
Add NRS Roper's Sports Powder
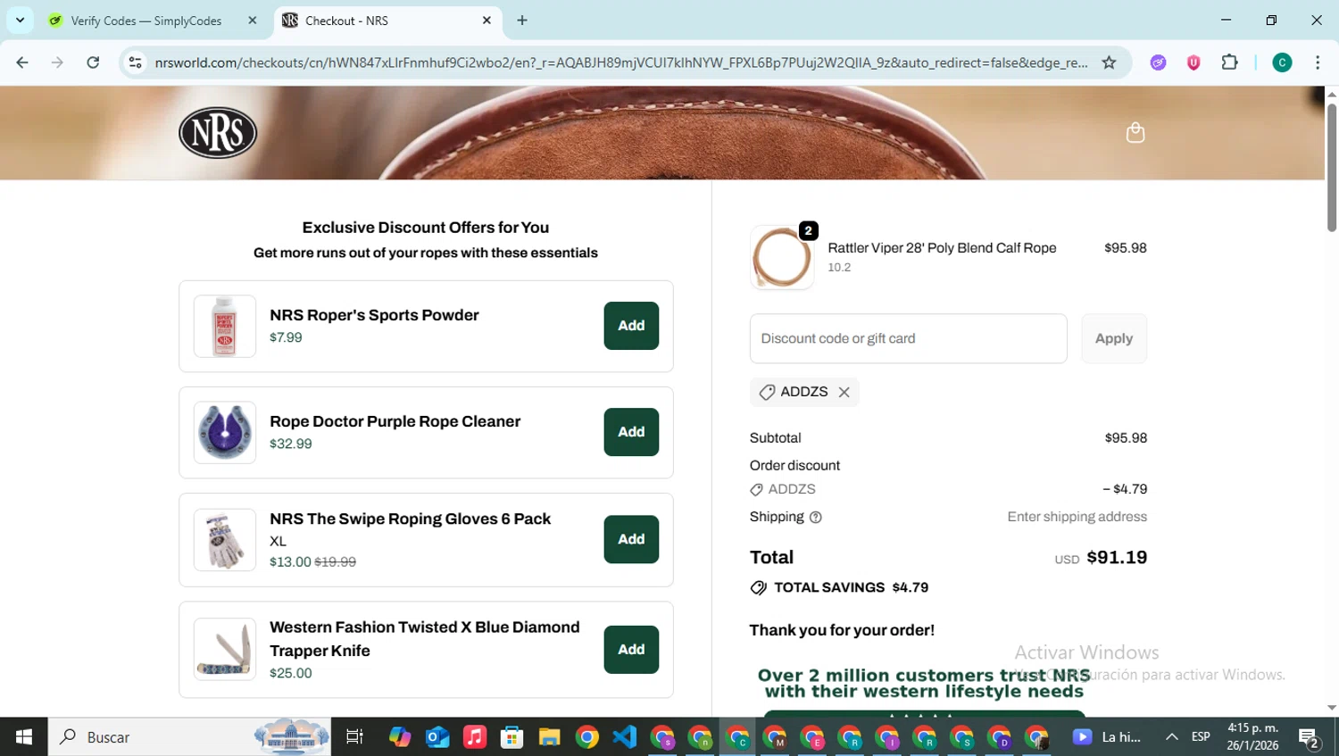pos(631,326)
